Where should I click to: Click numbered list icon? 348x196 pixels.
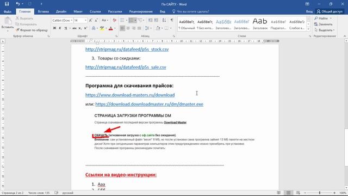coord(131,20)
